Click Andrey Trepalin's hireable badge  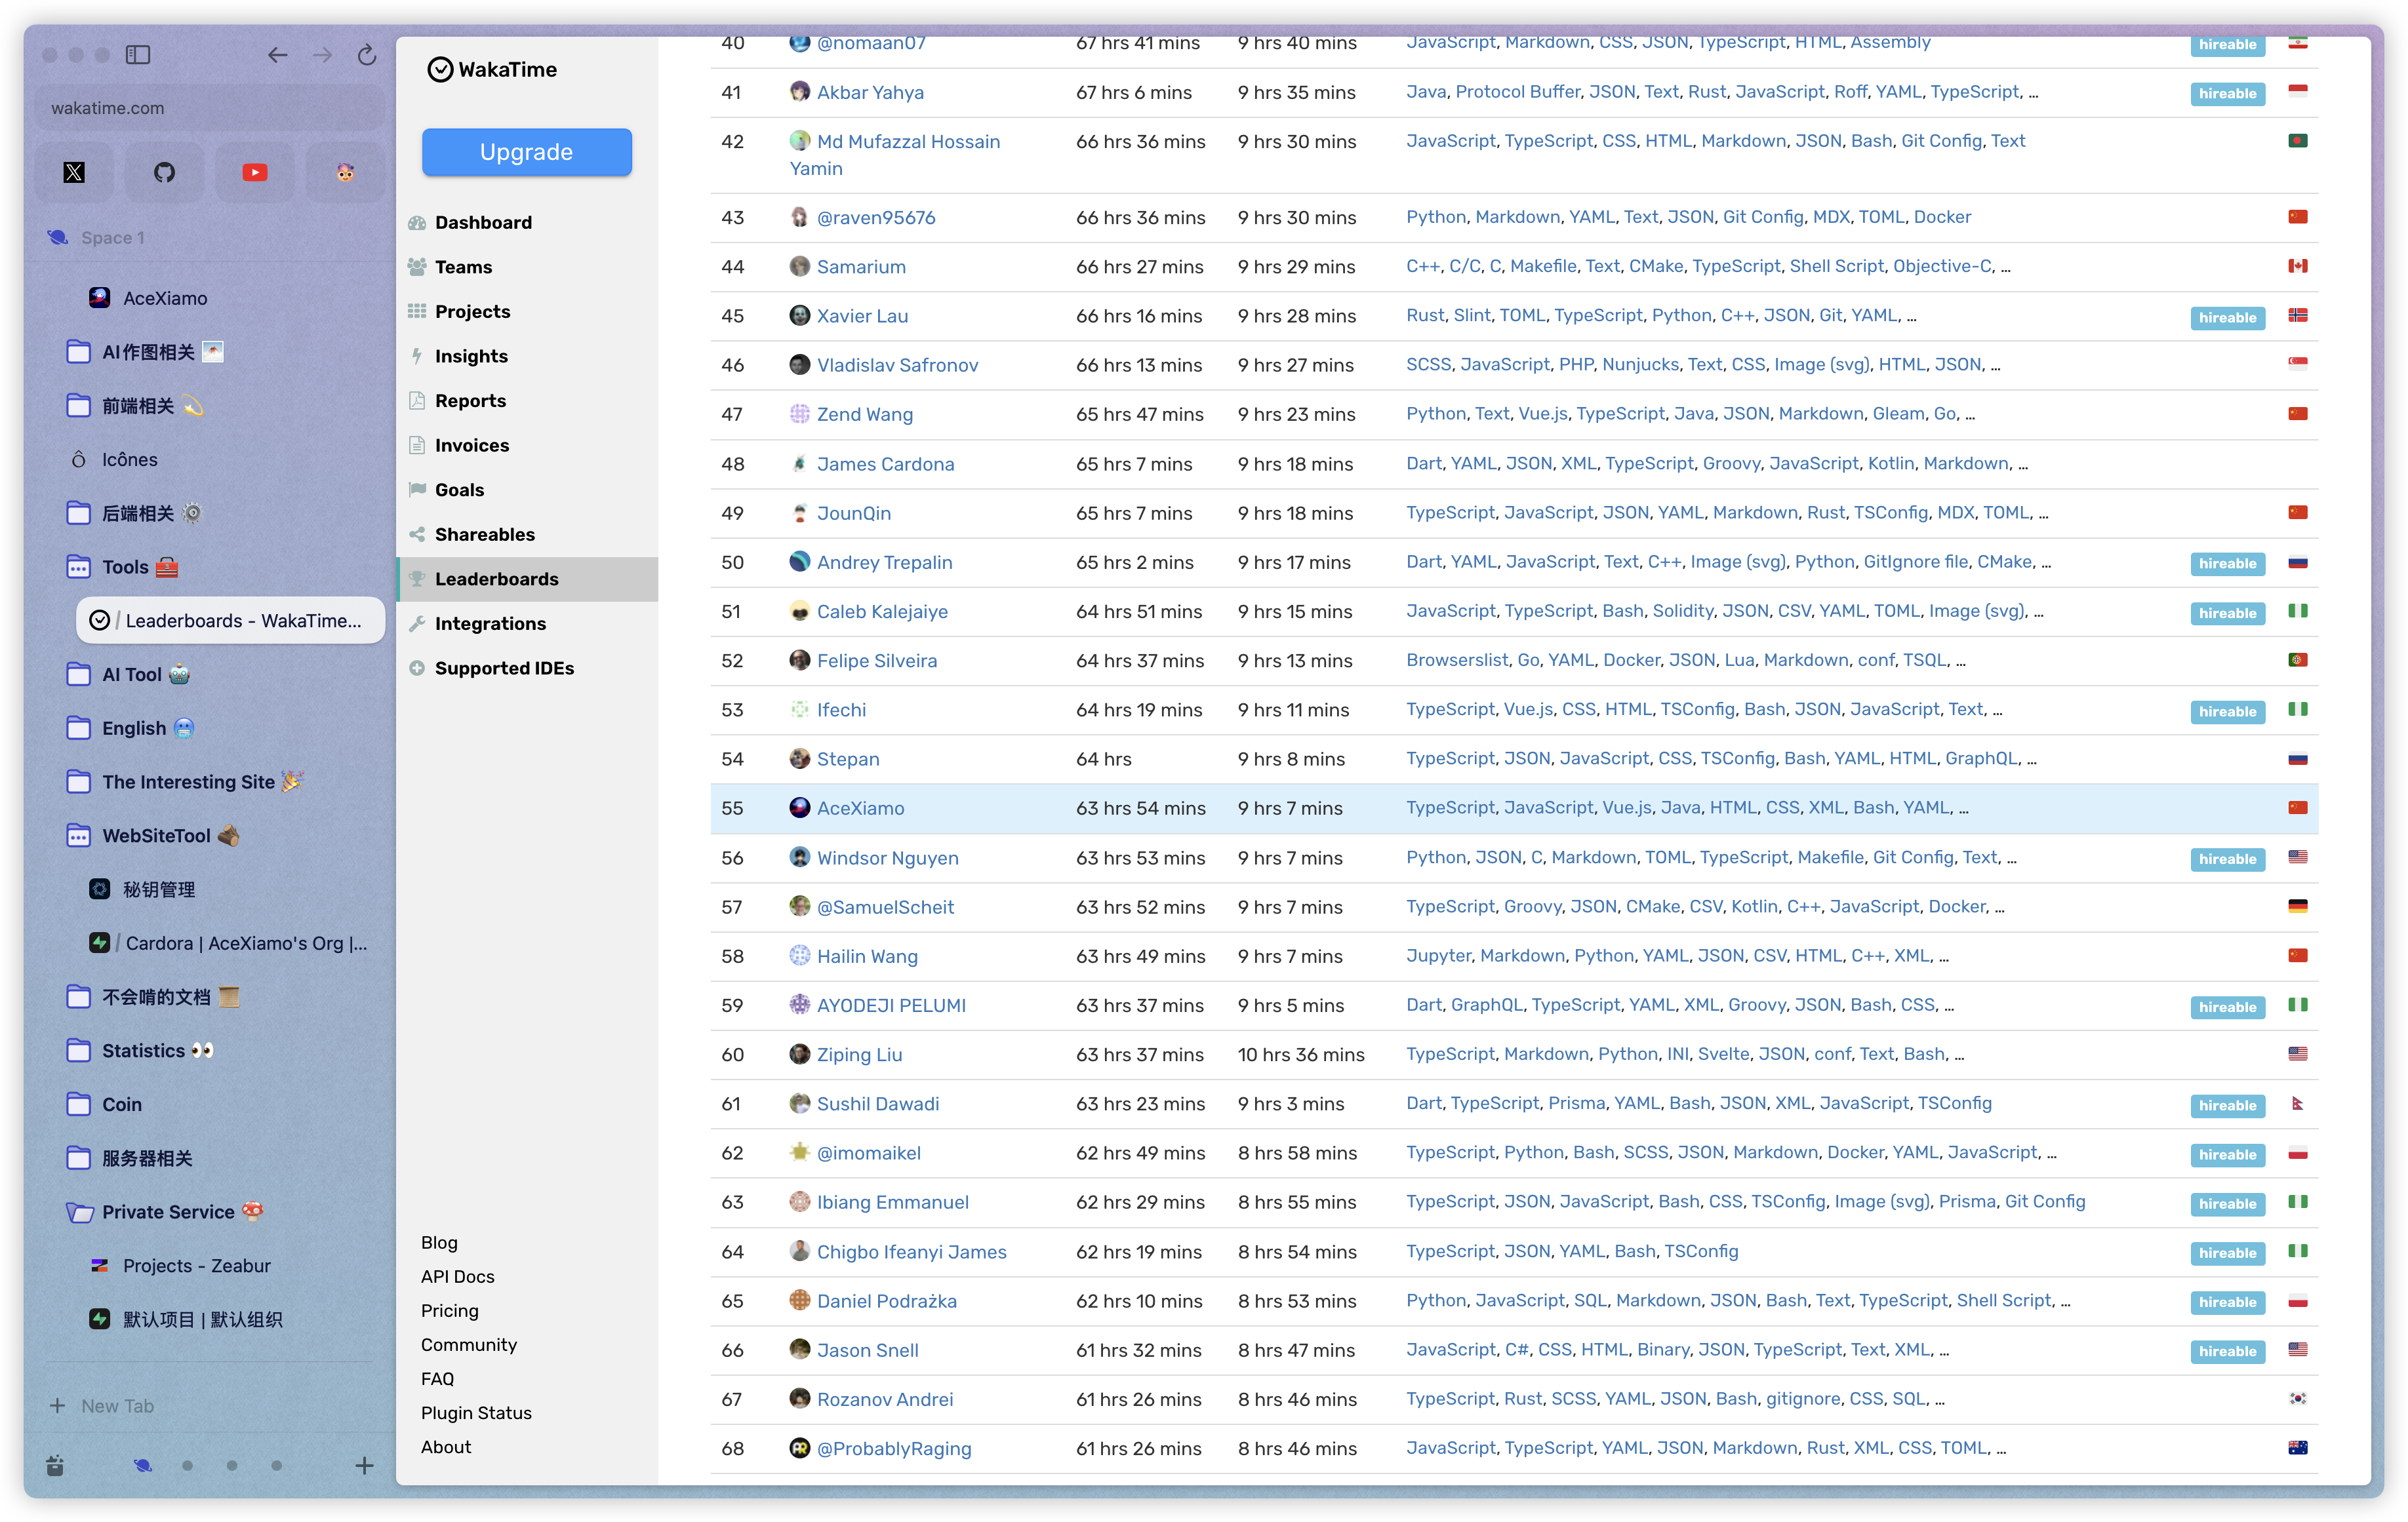[2227, 564]
